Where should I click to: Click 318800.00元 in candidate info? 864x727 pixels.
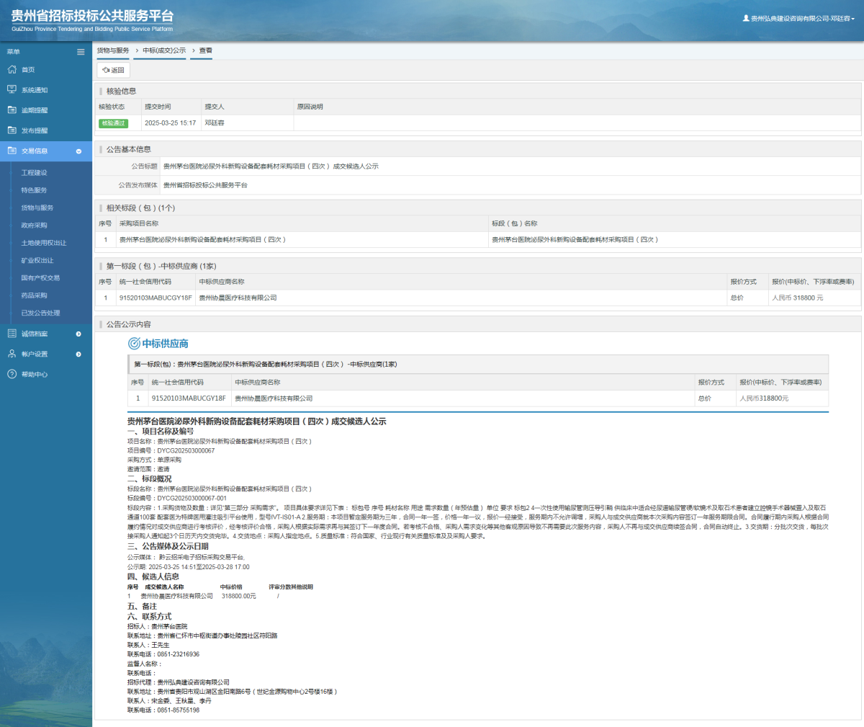[238, 596]
